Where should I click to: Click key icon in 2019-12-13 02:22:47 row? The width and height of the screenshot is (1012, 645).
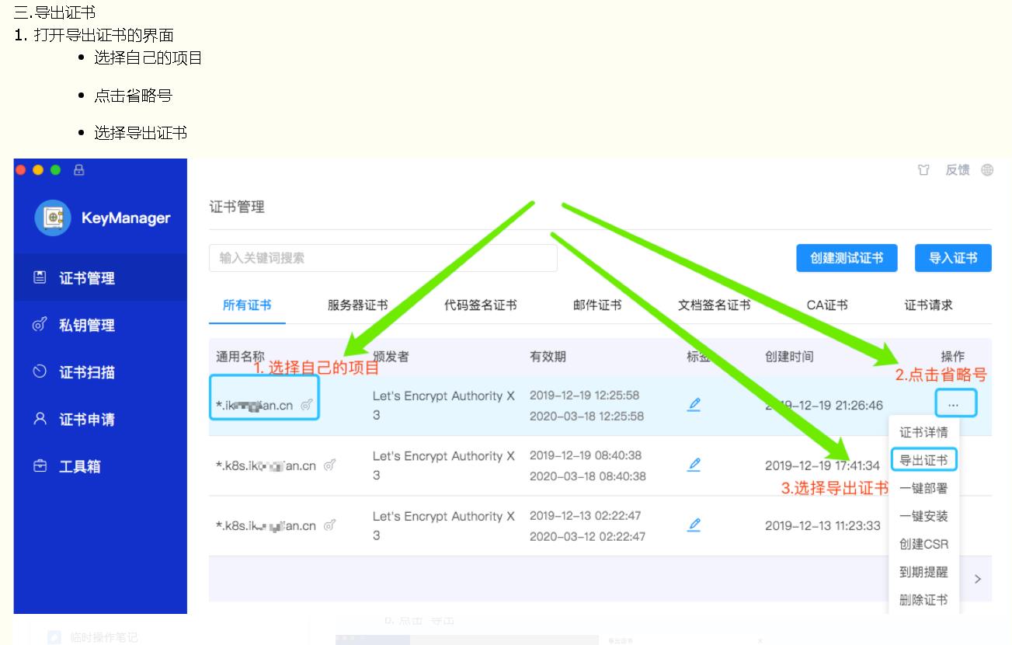click(x=330, y=525)
